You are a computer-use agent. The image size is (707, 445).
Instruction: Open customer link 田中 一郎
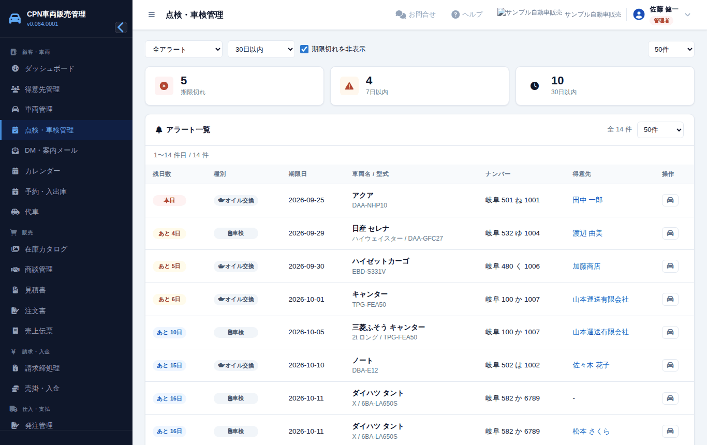(x=587, y=200)
